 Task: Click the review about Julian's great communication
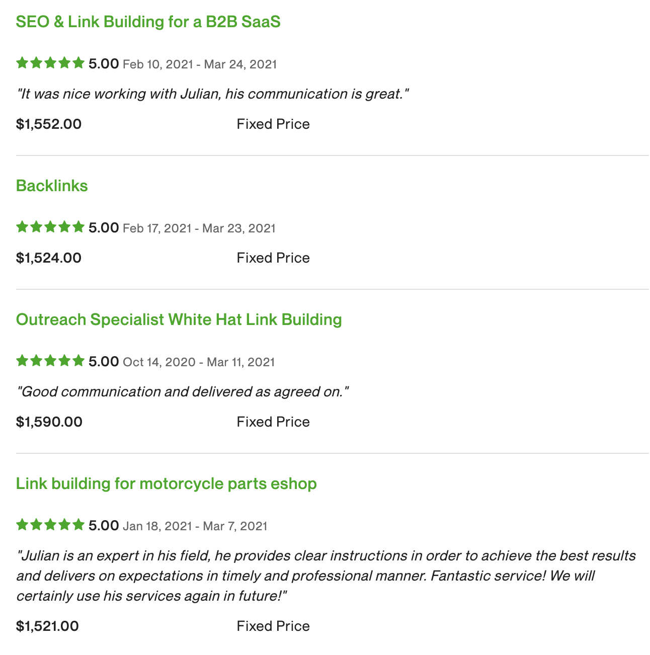pyautogui.click(x=213, y=94)
